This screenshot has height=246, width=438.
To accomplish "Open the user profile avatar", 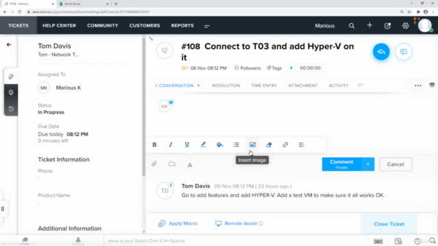I will tap(425, 25).
